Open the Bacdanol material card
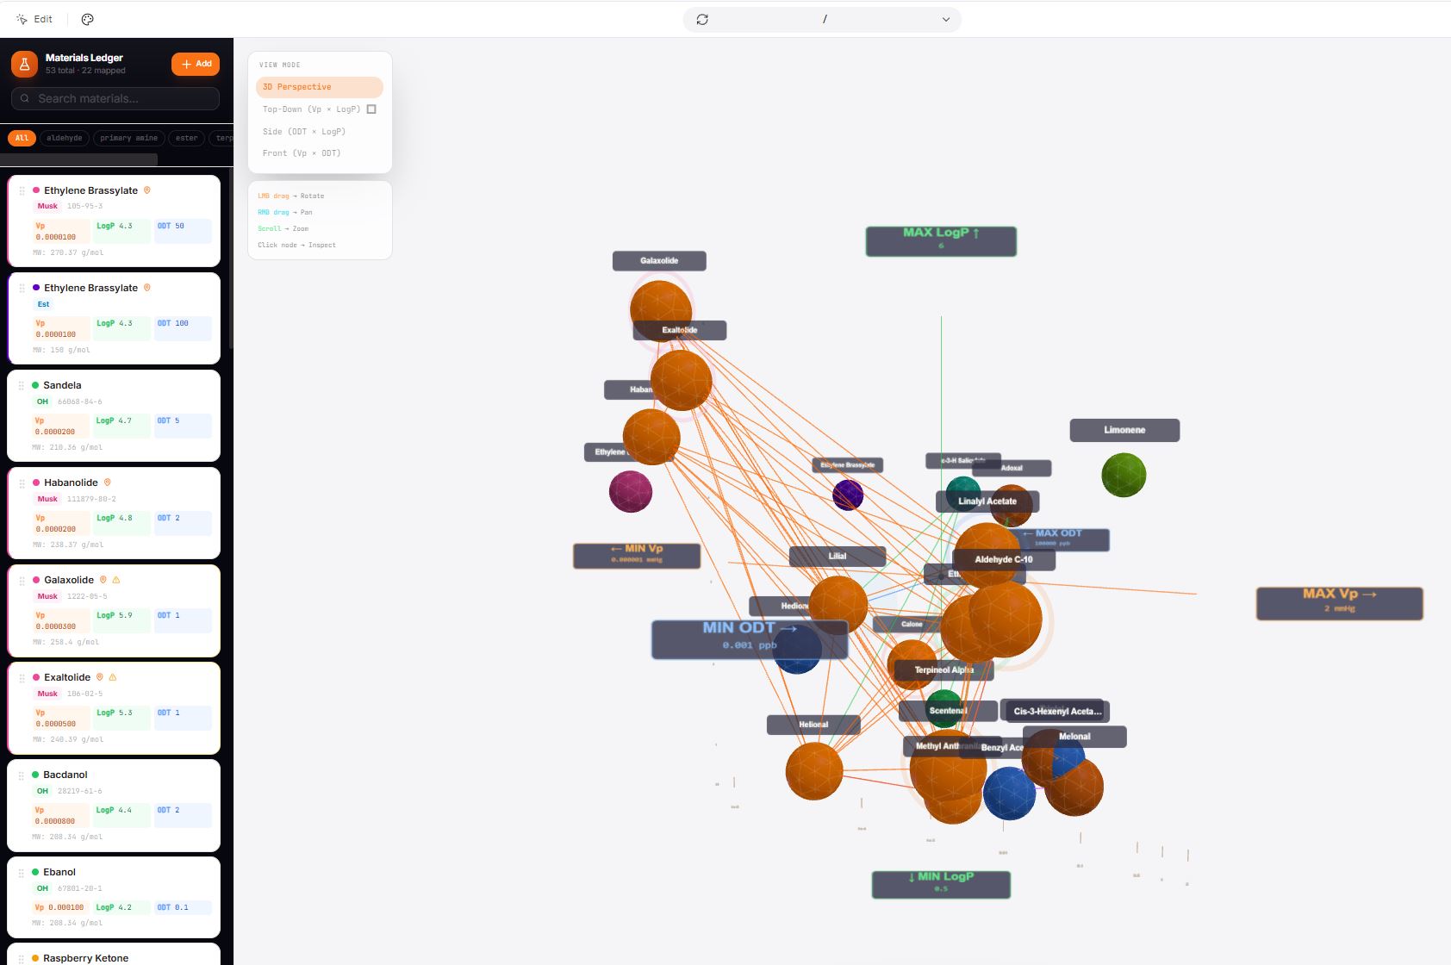The height and width of the screenshot is (965, 1451). click(114, 805)
